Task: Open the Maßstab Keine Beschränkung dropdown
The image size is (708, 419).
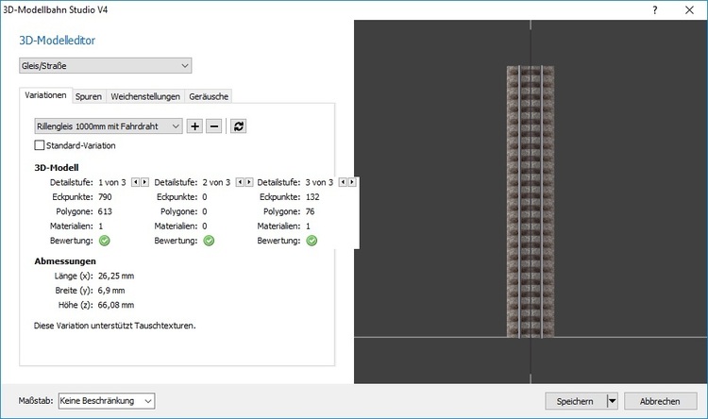Action: point(107,401)
